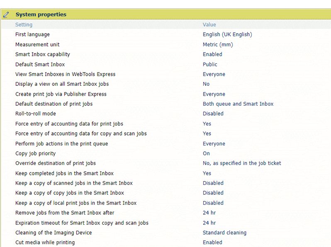The image size is (331, 247).
Task: Edit the Roll-to-roll mode Disabled value
Action: [213, 114]
